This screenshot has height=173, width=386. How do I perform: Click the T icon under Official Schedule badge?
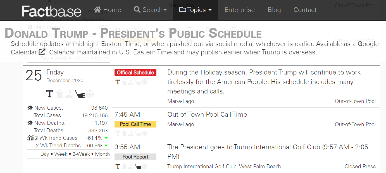pos(118,82)
